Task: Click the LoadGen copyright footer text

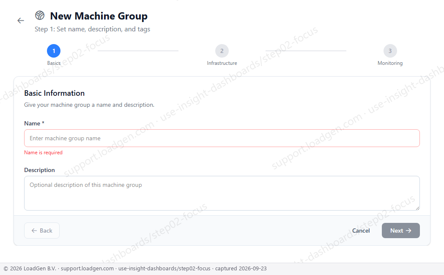Action: pyautogui.click(x=135, y=269)
